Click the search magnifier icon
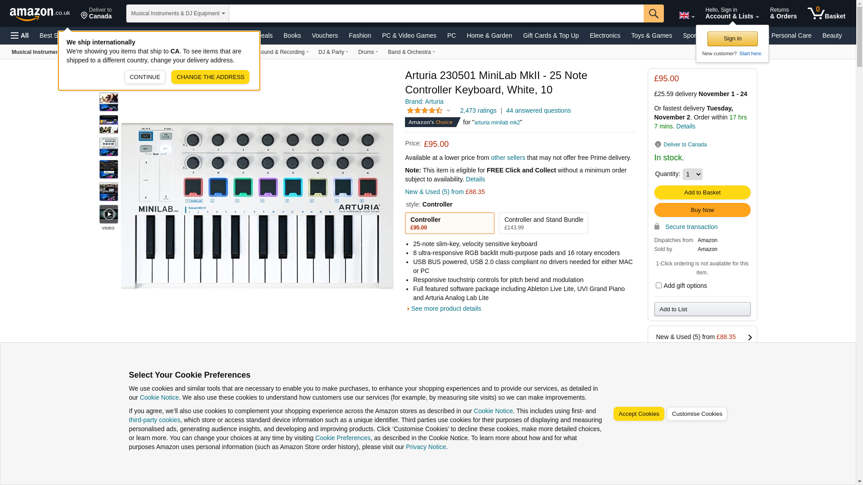863x485 pixels. click(x=654, y=13)
